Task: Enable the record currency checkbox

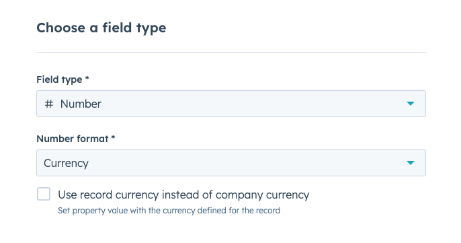Action: [x=44, y=194]
